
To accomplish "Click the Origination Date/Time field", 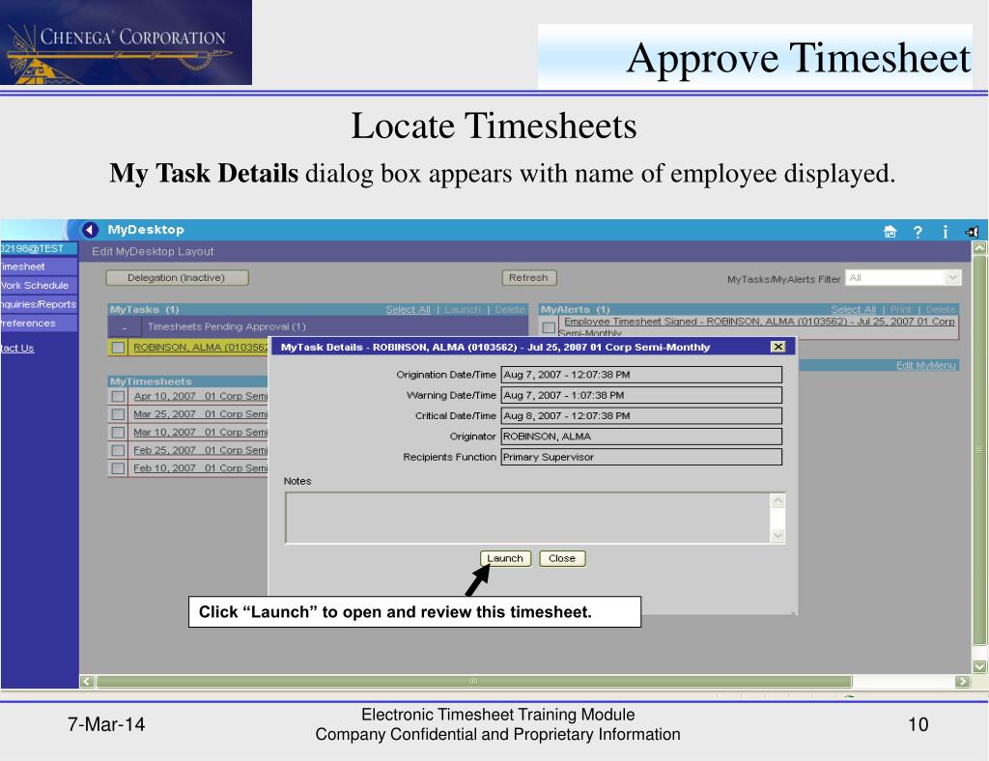I will 641,375.
